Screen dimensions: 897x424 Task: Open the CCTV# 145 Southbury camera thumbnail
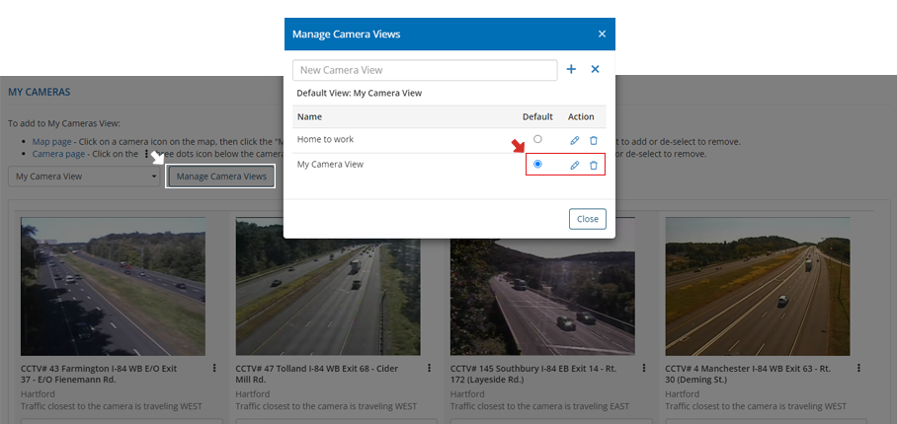(x=542, y=286)
